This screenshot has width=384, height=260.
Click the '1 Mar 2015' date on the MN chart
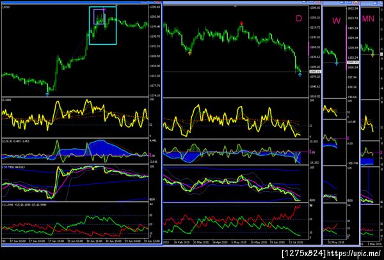tap(374, 243)
